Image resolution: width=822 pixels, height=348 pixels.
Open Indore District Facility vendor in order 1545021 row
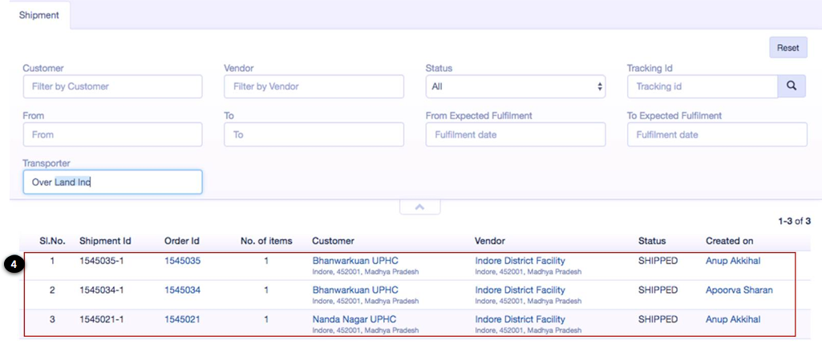[520, 319]
